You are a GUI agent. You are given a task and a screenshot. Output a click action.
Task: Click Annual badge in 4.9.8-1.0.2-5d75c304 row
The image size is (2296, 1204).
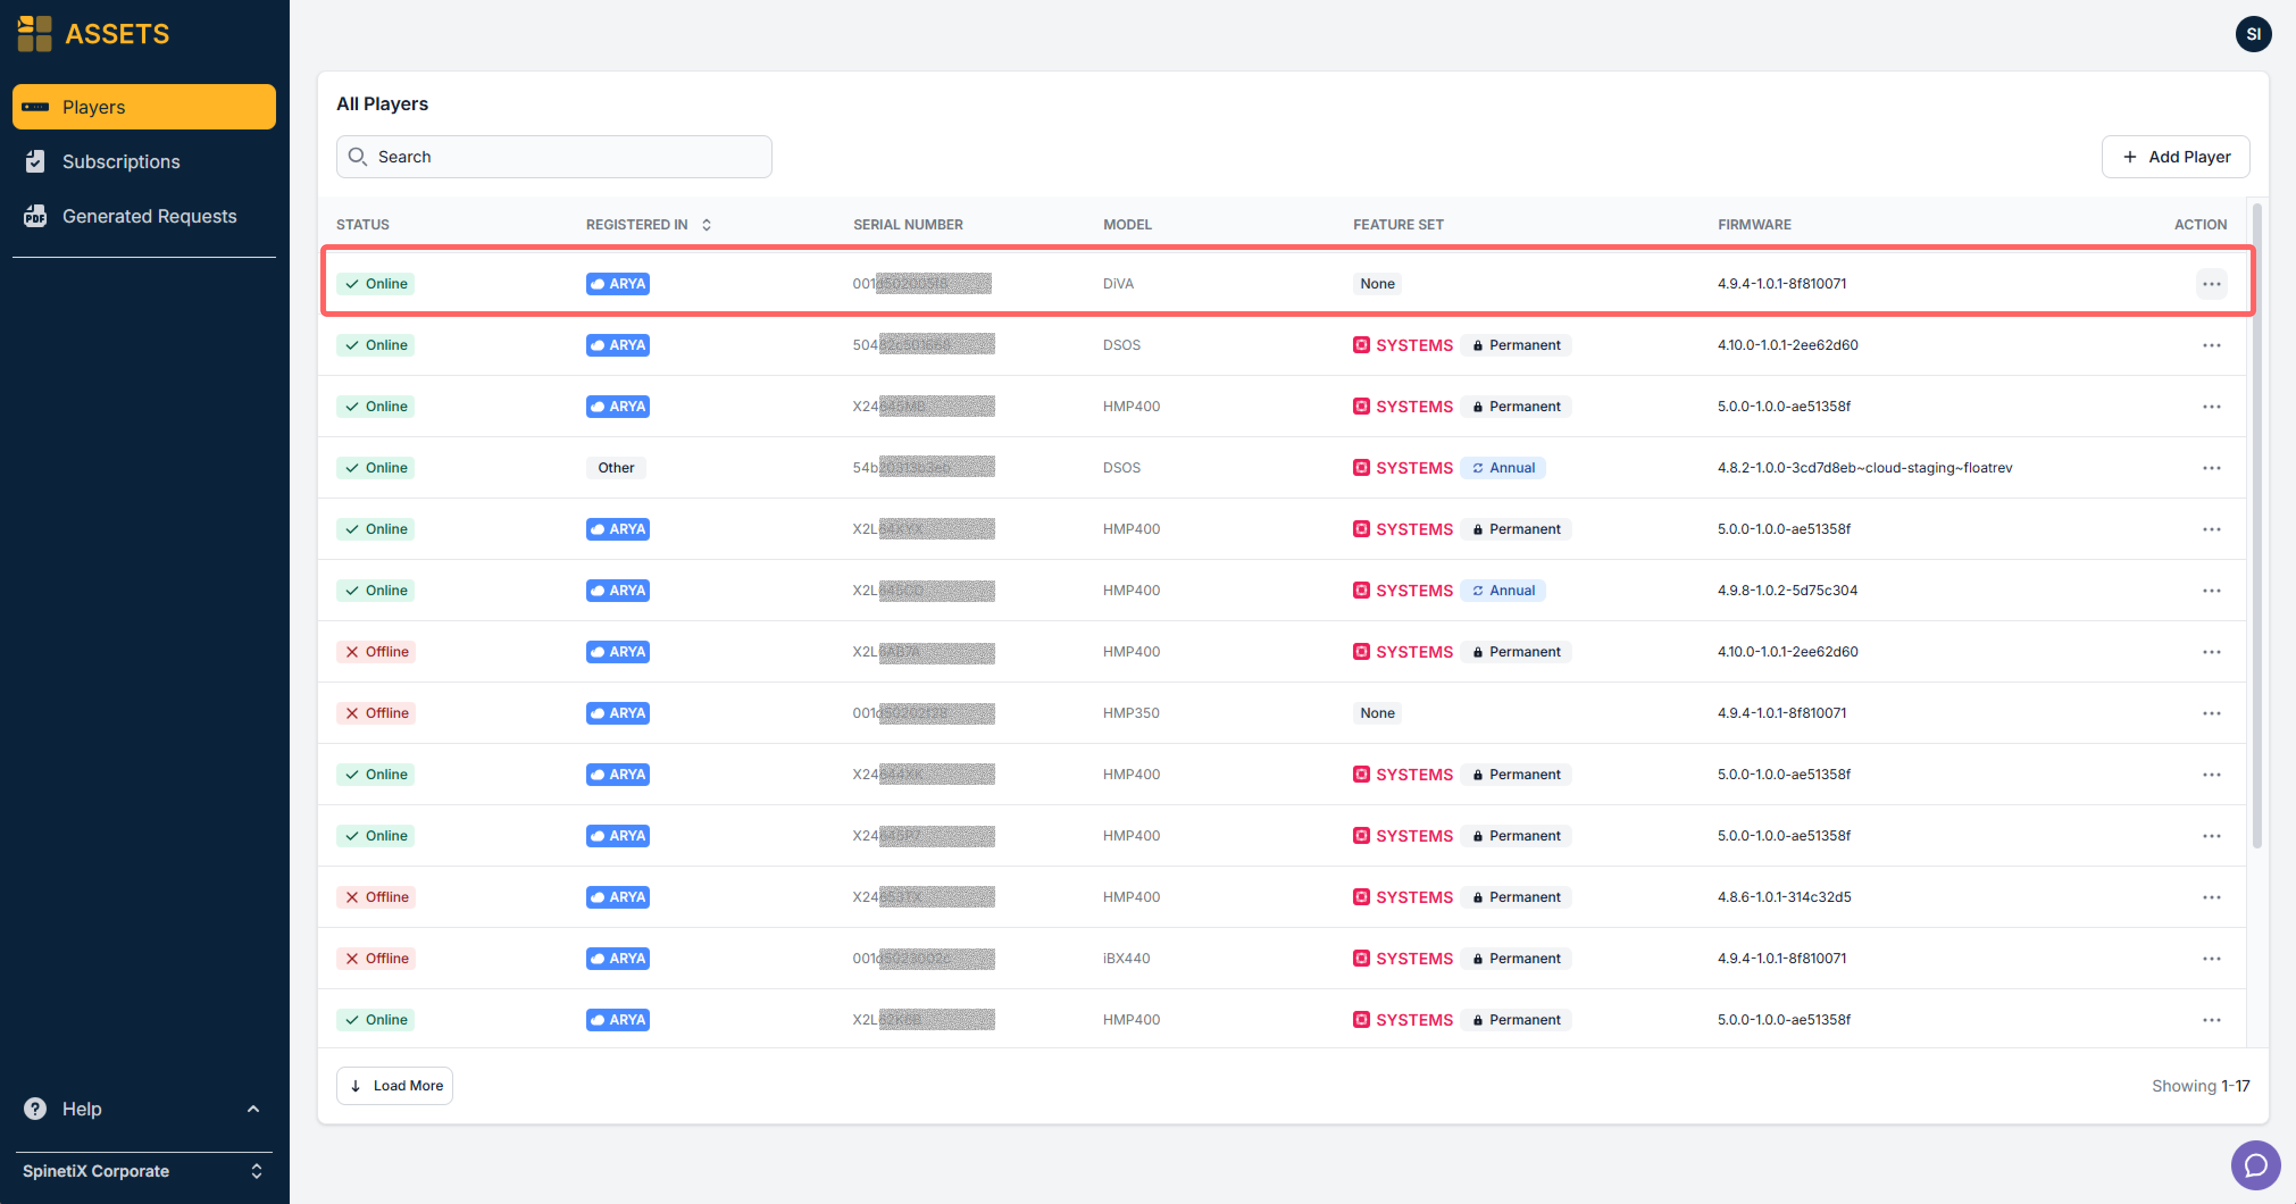tap(1503, 590)
